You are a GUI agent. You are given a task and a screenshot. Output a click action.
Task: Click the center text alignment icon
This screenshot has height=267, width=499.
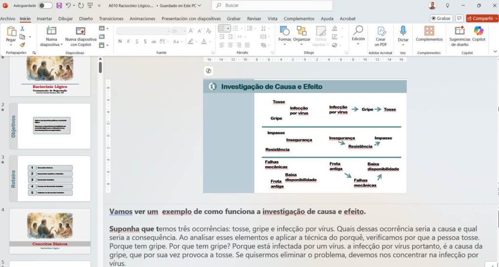(230, 45)
